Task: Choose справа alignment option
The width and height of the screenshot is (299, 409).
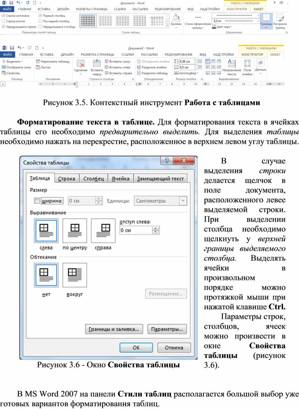Action: (103, 231)
